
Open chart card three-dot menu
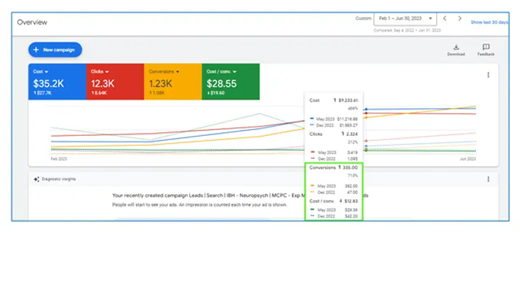pos(488,75)
